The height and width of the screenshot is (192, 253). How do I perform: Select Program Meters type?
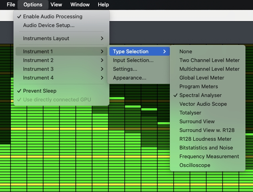point(208,87)
